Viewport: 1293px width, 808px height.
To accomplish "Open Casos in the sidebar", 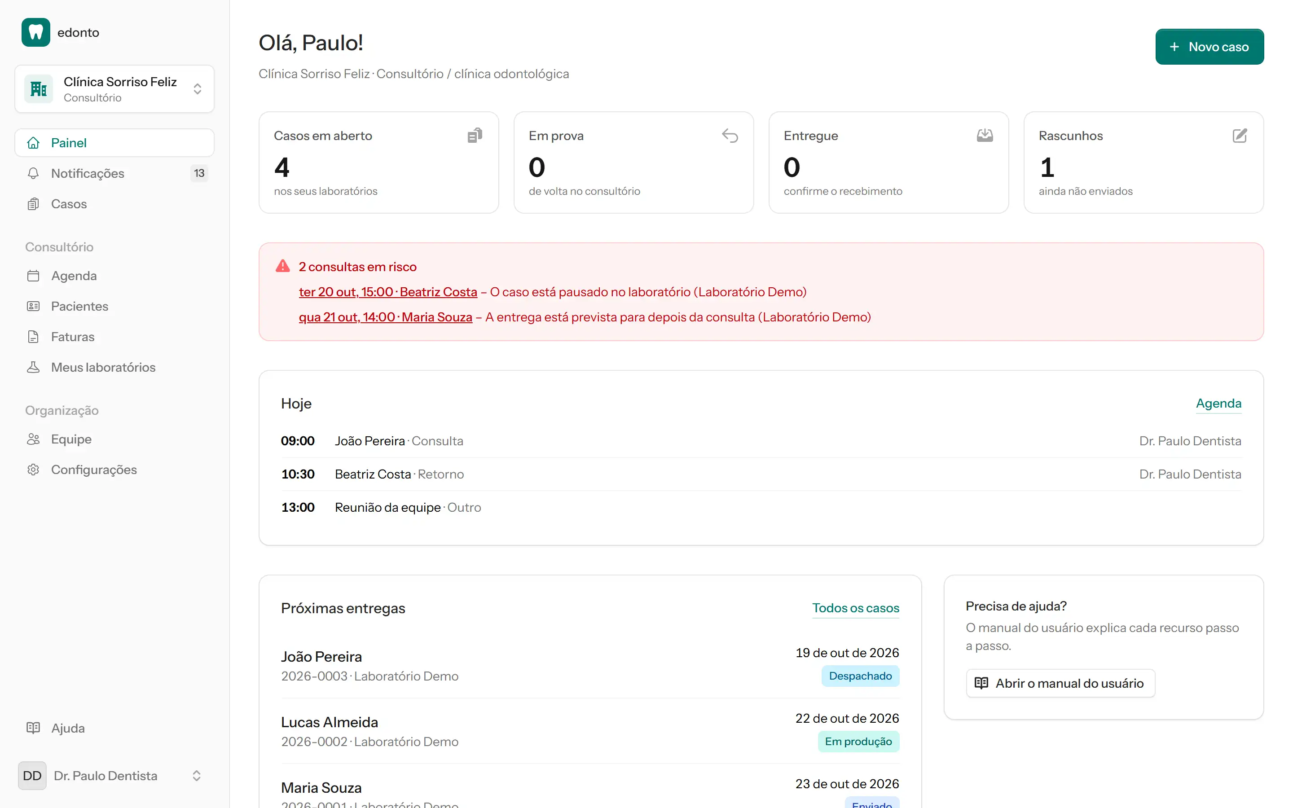I will pyautogui.click(x=114, y=204).
